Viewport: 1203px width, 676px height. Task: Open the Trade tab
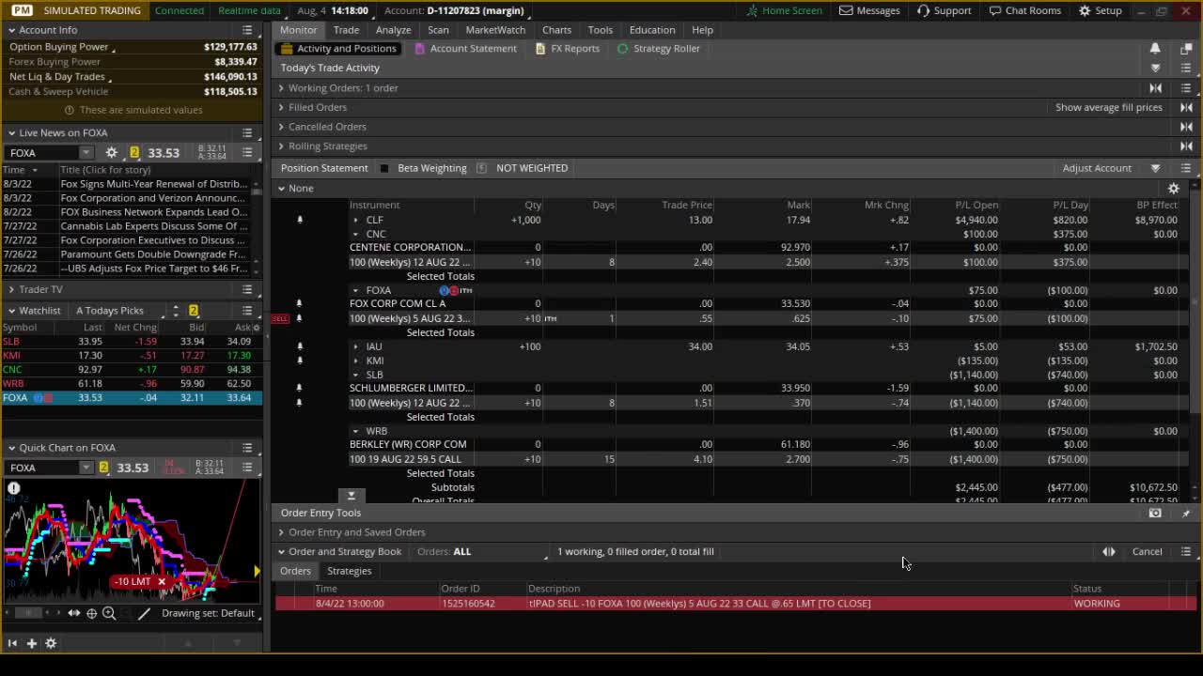click(x=346, y=30)
